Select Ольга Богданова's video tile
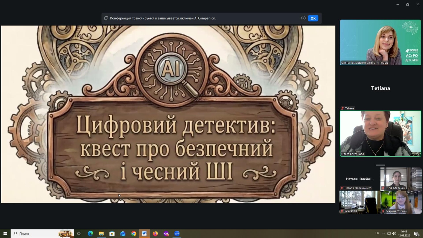 [380, 134]
